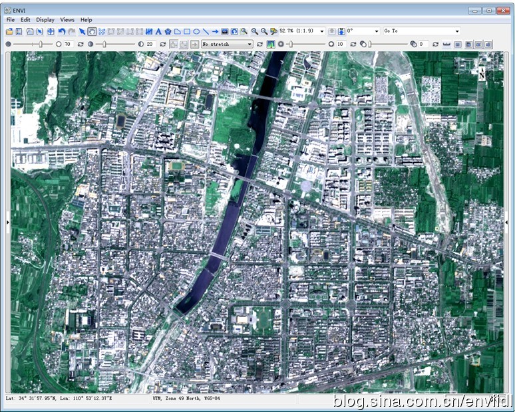The width and height of the screenshot is (515, 412).
Task: Adjust the sharpen slider handle
Action: pos(291,44)
